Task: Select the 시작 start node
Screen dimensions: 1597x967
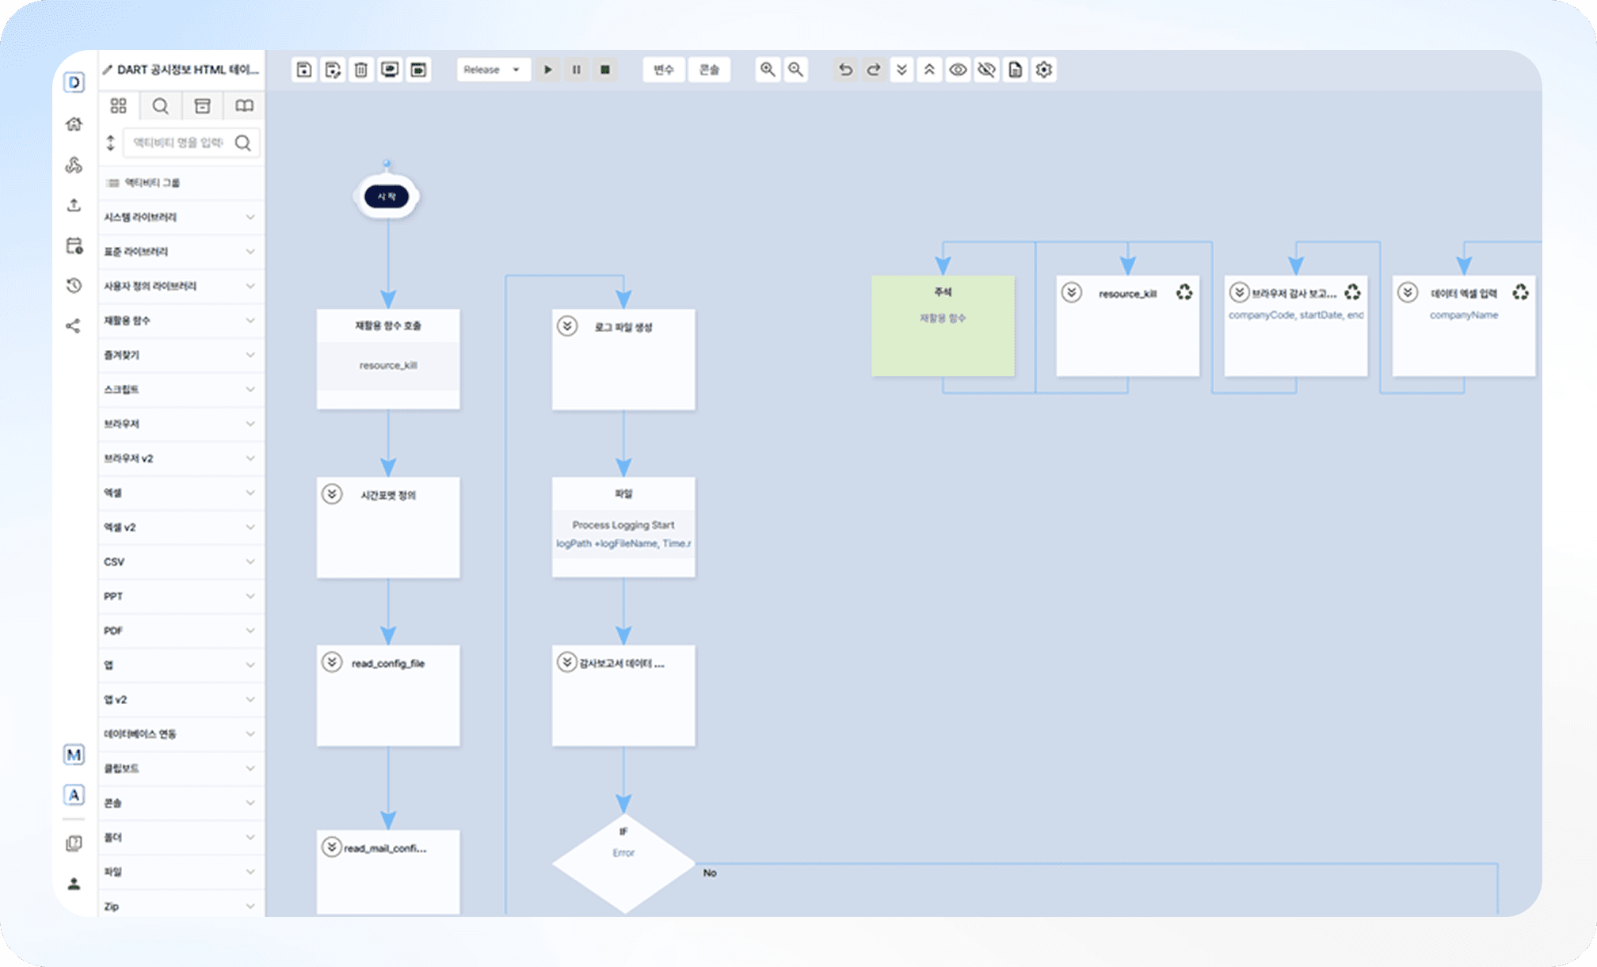Action: [387, 196]
